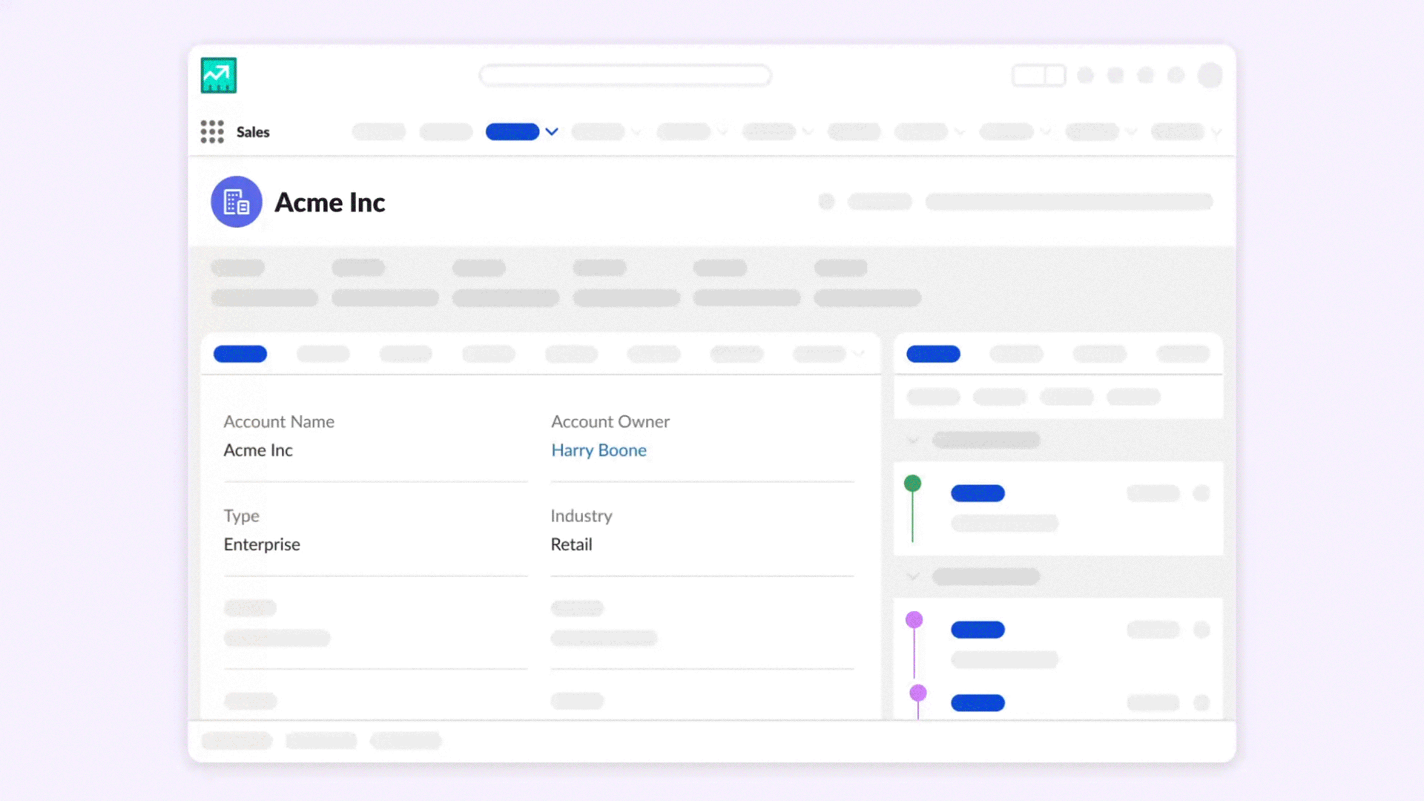Open the active blue navigation dropdown
This screenshot has width=1424, height=801.
click(x=553, y=131)
